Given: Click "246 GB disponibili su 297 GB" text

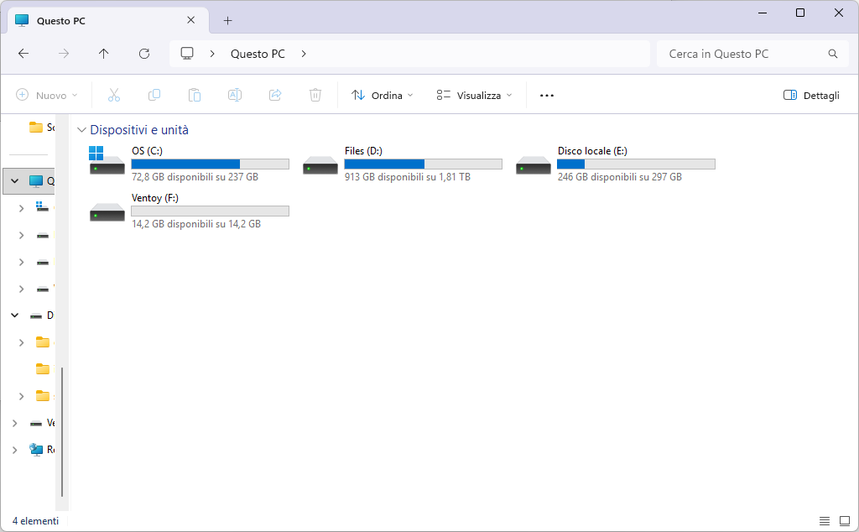Looking at the screenshot, I should 620,177.
